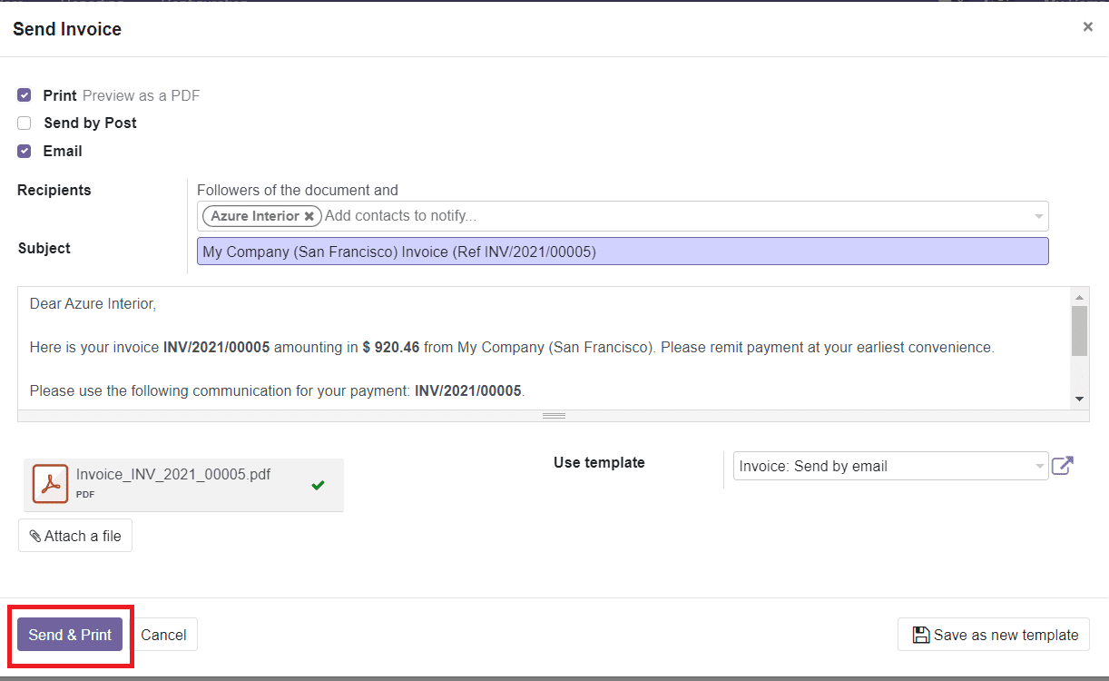This screenshot has width=1109, height=681.
Task: Click the scrollbar down arrow in the message body
Action: [x=1080, y=397]
